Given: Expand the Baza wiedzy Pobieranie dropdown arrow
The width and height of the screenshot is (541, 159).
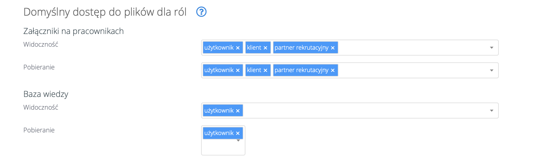Looking at the screenshot, I should [x=238, y=141].
